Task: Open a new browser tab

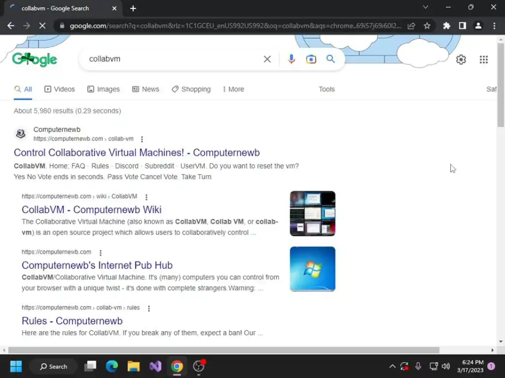Action: 133,8
